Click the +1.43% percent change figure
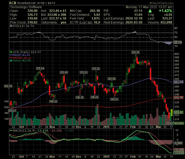The height and width of the screenshot is (159, 185). [x=165, y=11]
